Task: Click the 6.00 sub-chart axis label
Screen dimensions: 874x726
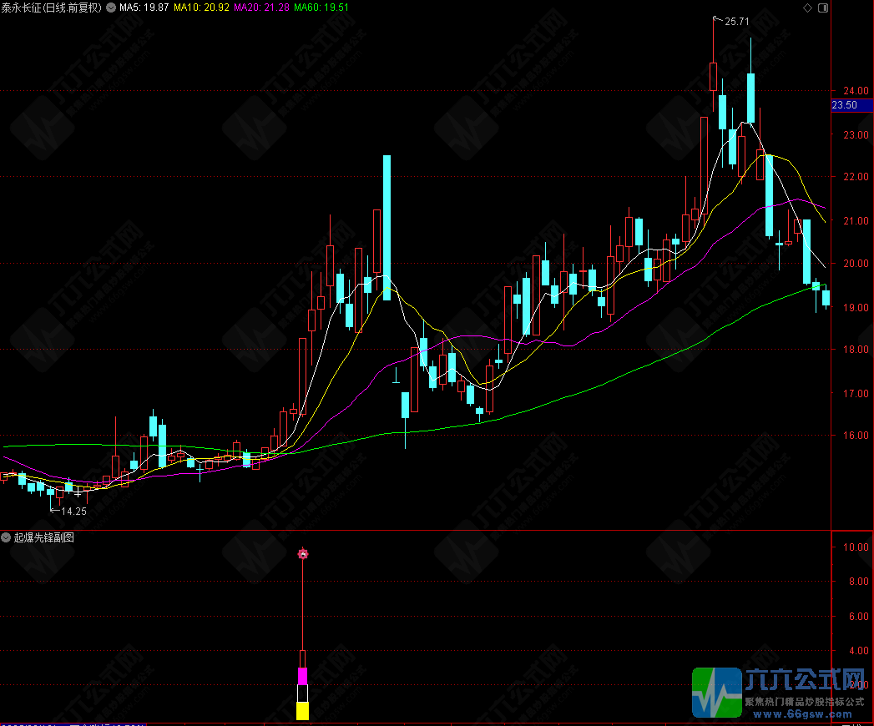Action: [858, 617]
